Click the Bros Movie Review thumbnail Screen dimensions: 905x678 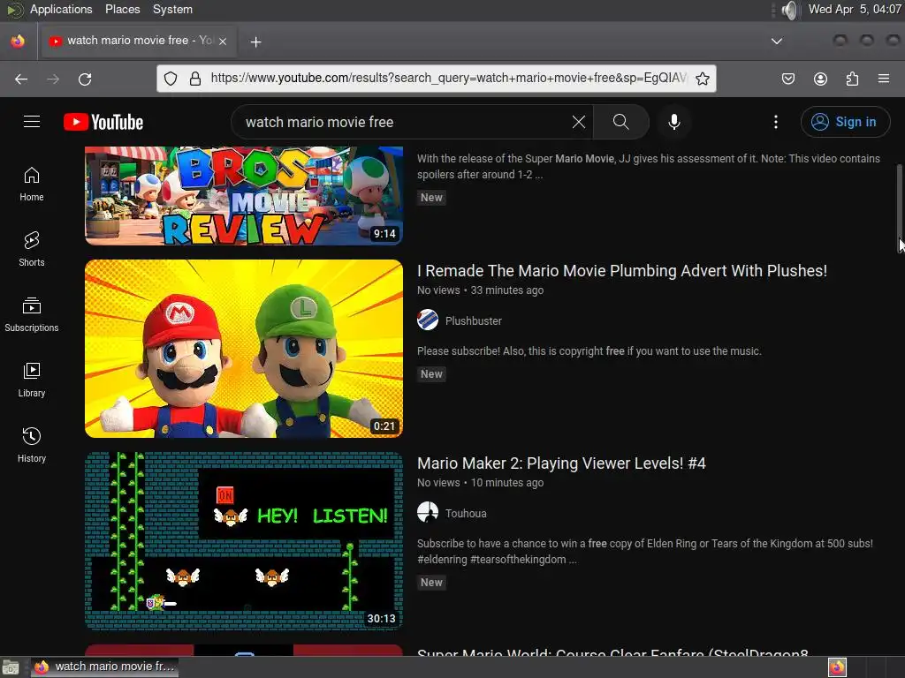244,196
